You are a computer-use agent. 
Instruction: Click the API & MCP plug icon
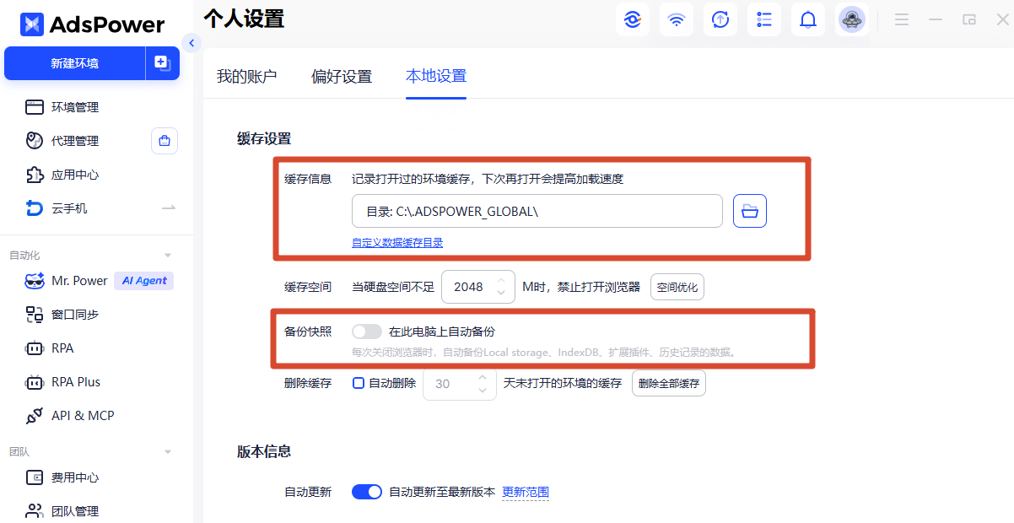click(x=34, y=416)
